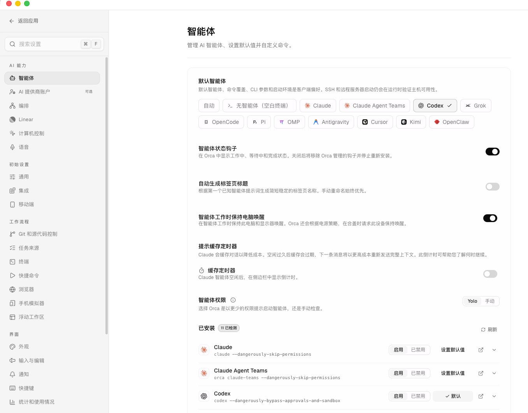528x413 pixels.
Task: Enable the 自动生成标签页标题 switch
Action: (x=492, y=187)
